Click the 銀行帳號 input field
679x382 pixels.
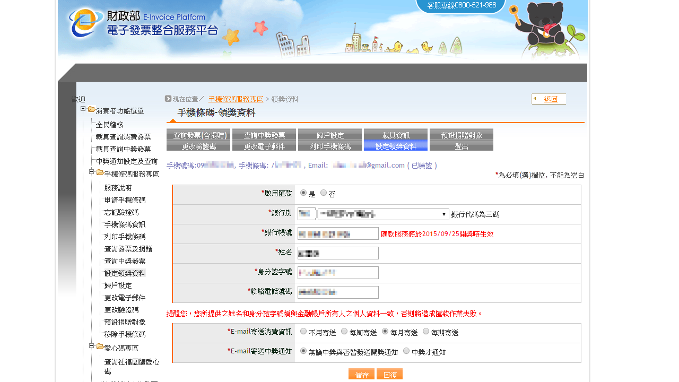tap(338, 234)
